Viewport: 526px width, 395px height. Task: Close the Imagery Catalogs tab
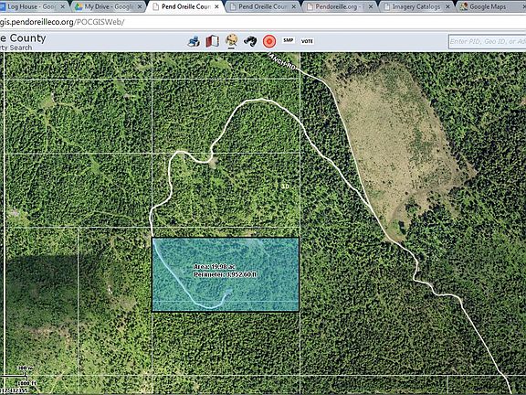coord(447,6)
